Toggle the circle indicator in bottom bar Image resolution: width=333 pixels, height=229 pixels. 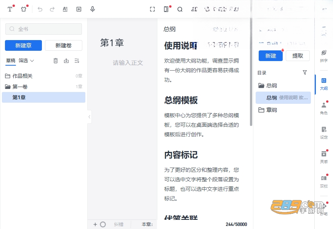point(103,224)
